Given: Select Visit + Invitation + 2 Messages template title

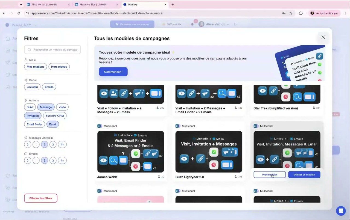Looking at the screenshot, I should tap(200, 110).
